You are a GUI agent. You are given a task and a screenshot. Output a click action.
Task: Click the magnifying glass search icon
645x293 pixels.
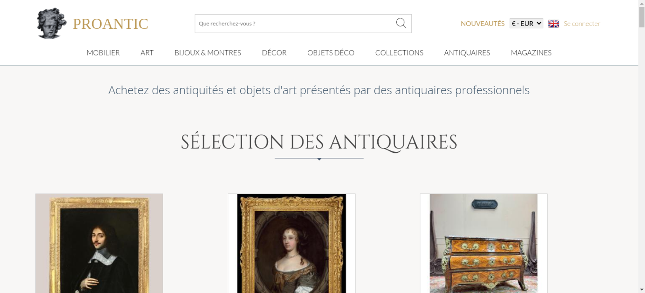coord(401,23)
